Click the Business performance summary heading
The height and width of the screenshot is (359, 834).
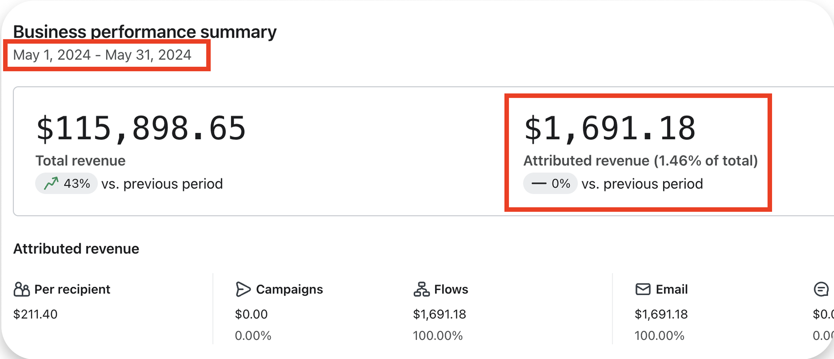145,32
